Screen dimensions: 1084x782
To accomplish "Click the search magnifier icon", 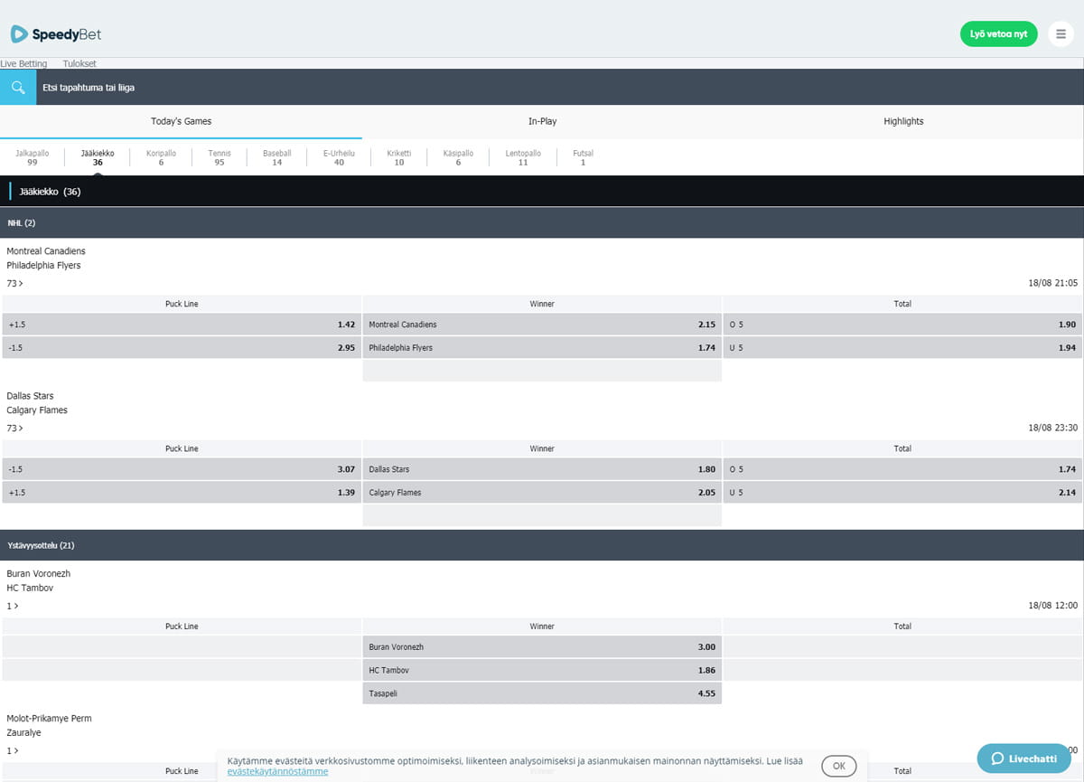I will 18,88.
